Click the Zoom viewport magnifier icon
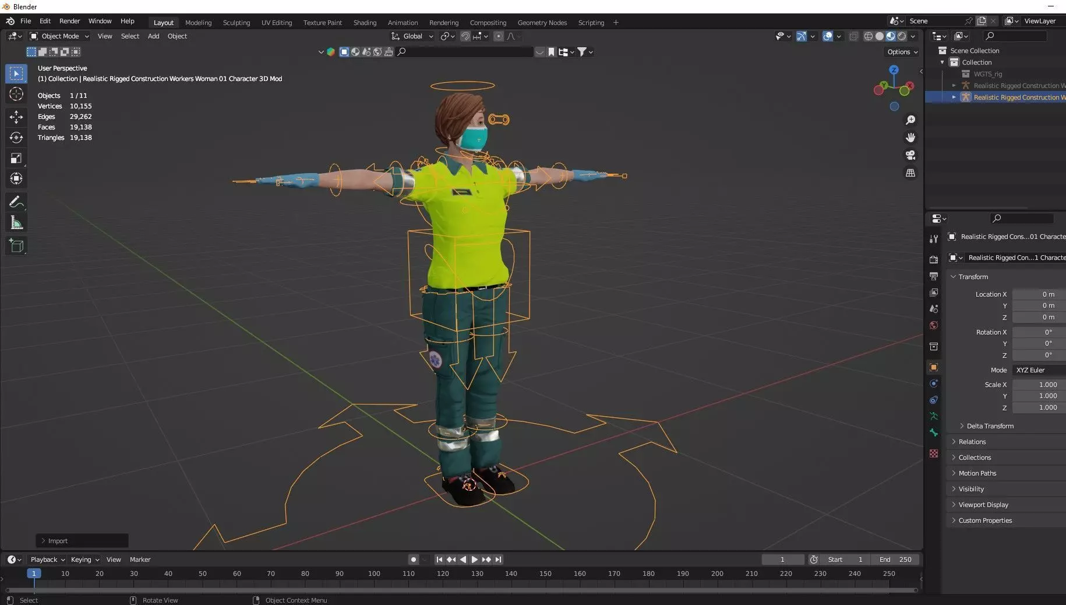 (x=910, y=120)
